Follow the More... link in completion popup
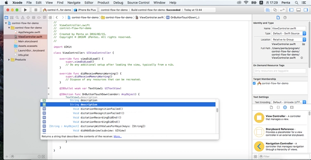311x160 pixels. (x=117, y=137)
